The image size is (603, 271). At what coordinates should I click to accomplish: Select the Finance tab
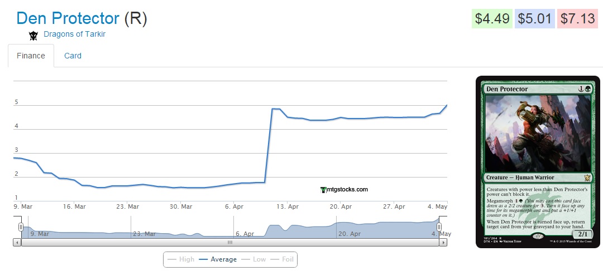click(x=31, y=56)
